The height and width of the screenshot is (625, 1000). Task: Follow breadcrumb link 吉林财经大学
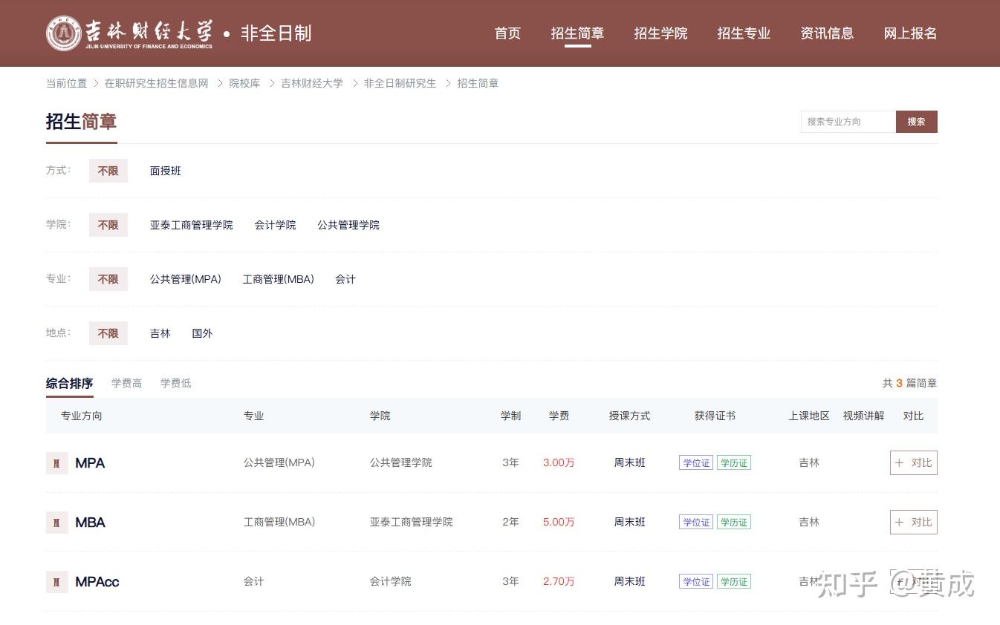[312, 83]
